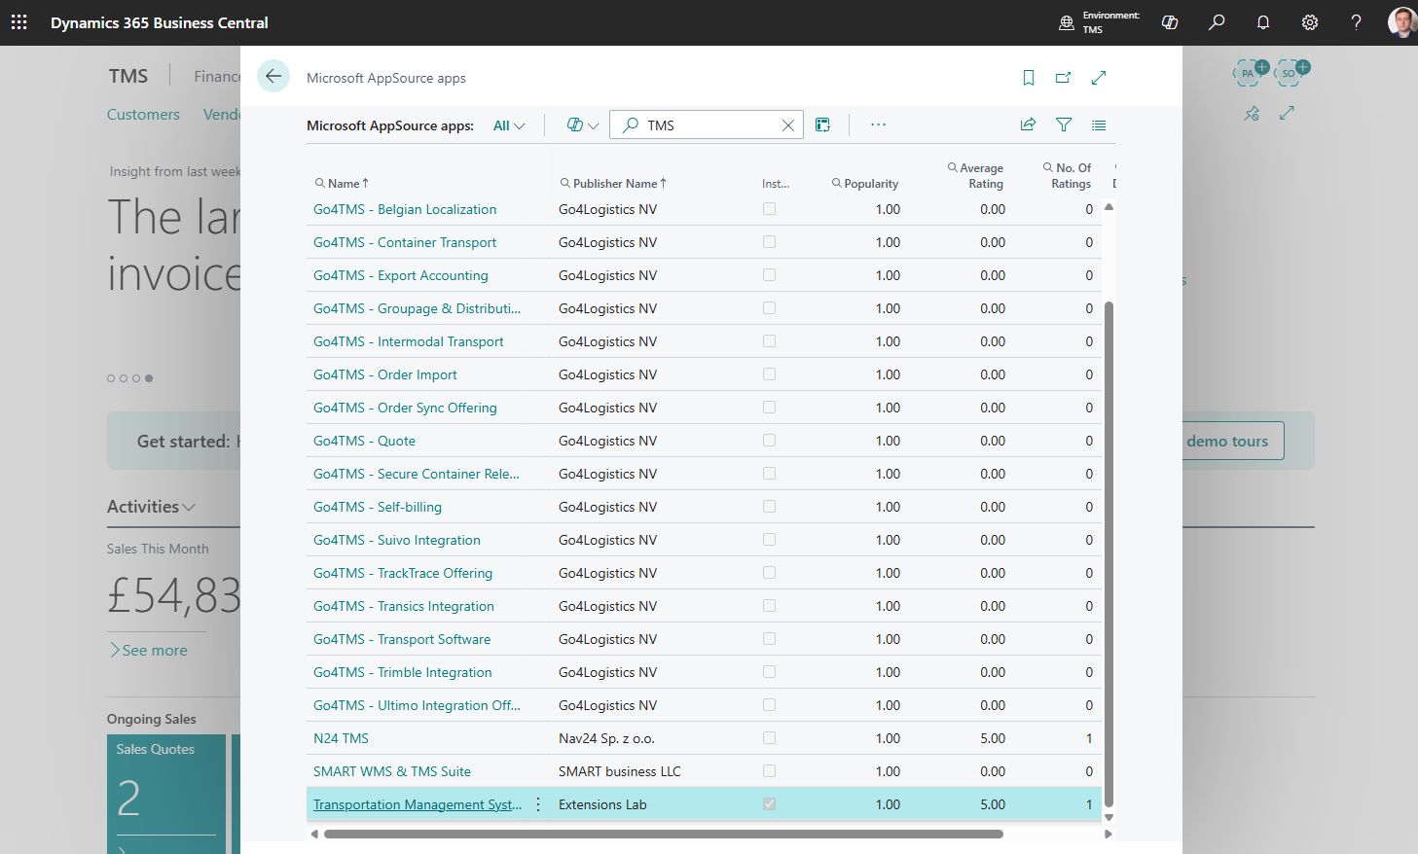Screen dimensions: 1418x854
Task: Click the Share icon in toolbar
Action: click(1028, 125)
